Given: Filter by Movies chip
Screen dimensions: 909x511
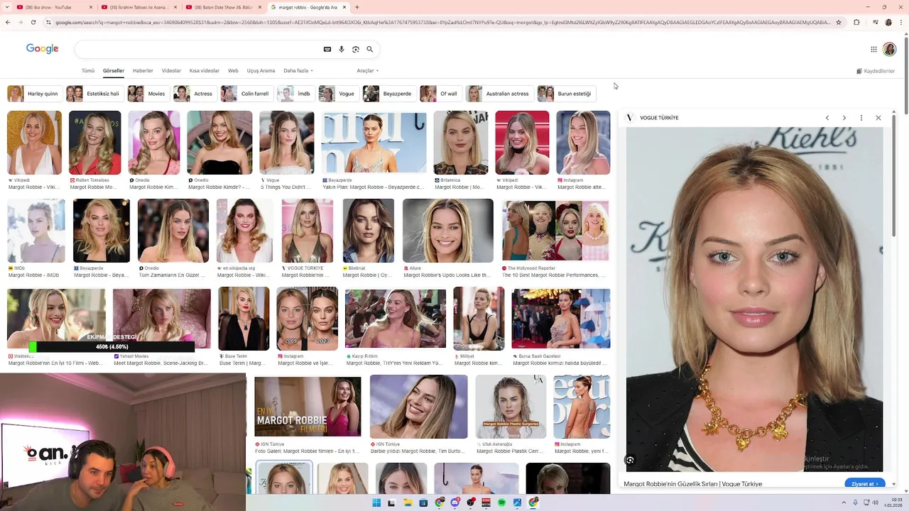Looking at the screenshot, I should pyautogui.click(x=148, y=94).
